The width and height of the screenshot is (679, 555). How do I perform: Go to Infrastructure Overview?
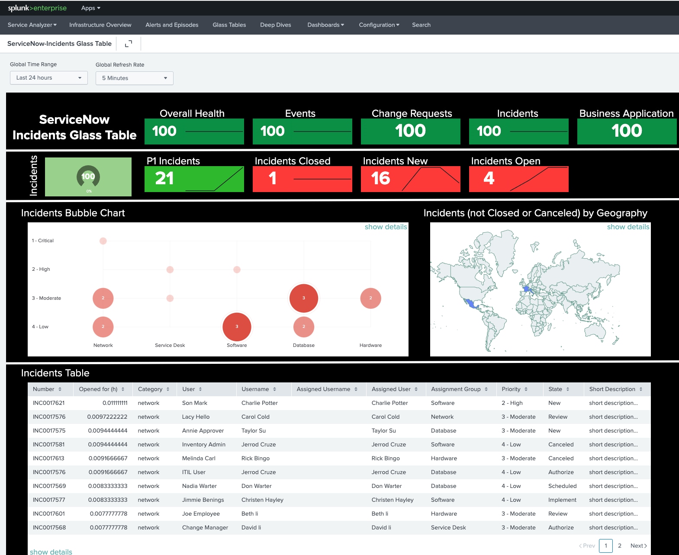(100, 25)
